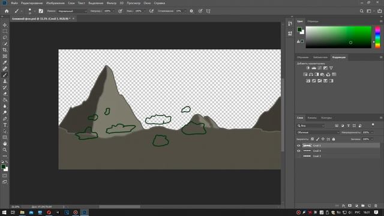Select layer Слой 4
The height and width of the screenshot is (216, 384).
tap(338, 151)
